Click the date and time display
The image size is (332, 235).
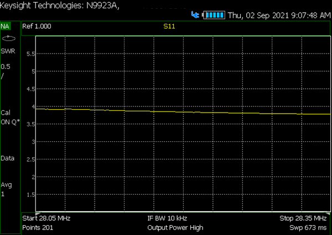coord(279,15)
